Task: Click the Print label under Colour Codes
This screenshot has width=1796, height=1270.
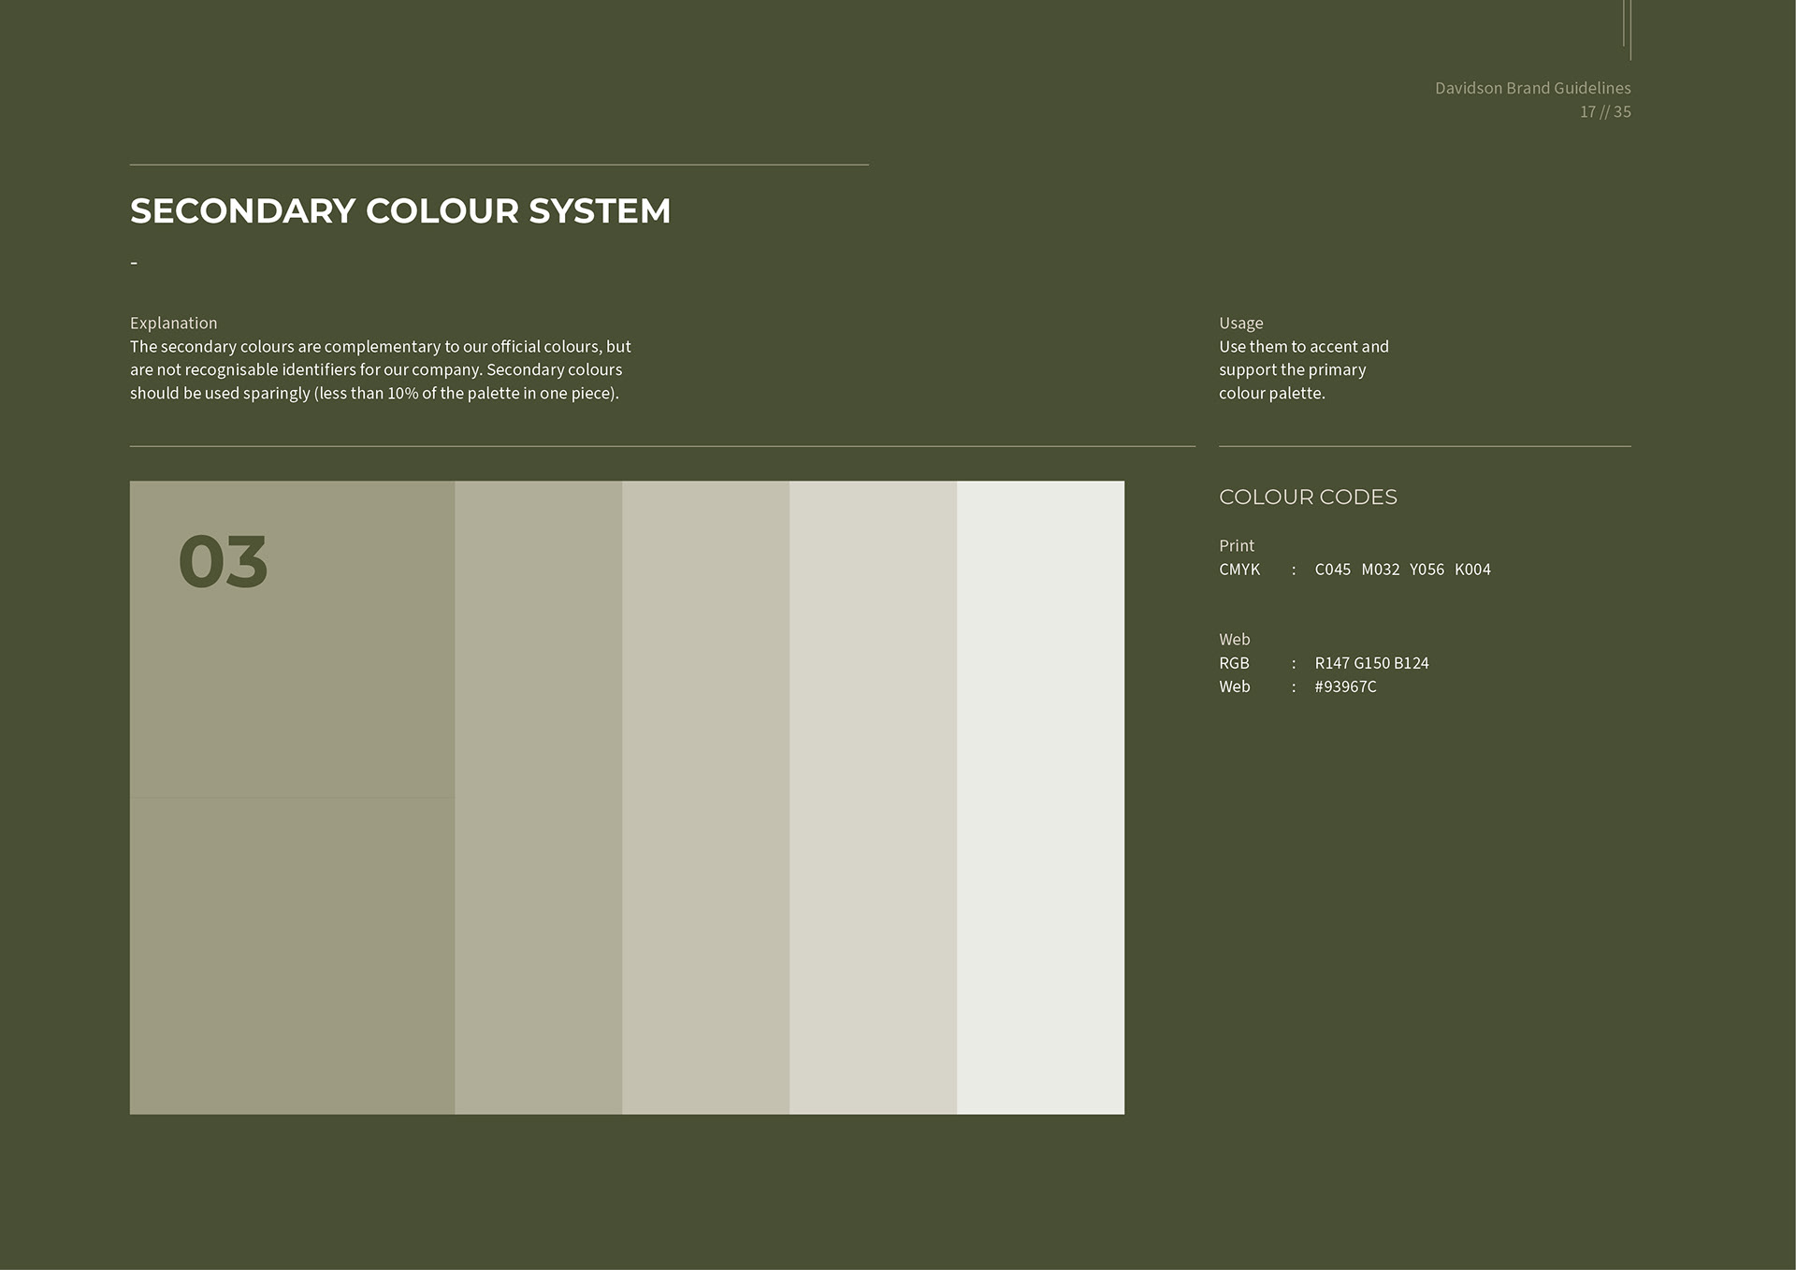Action: tap(1236, 545)
